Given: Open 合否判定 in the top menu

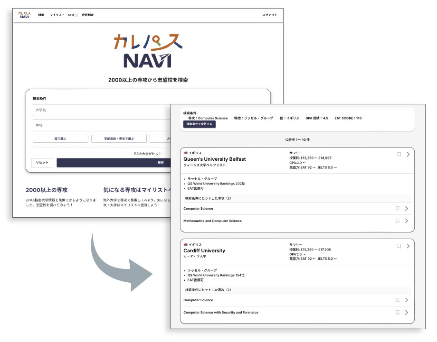Looking at the screenshot, I should click(87, 15).
